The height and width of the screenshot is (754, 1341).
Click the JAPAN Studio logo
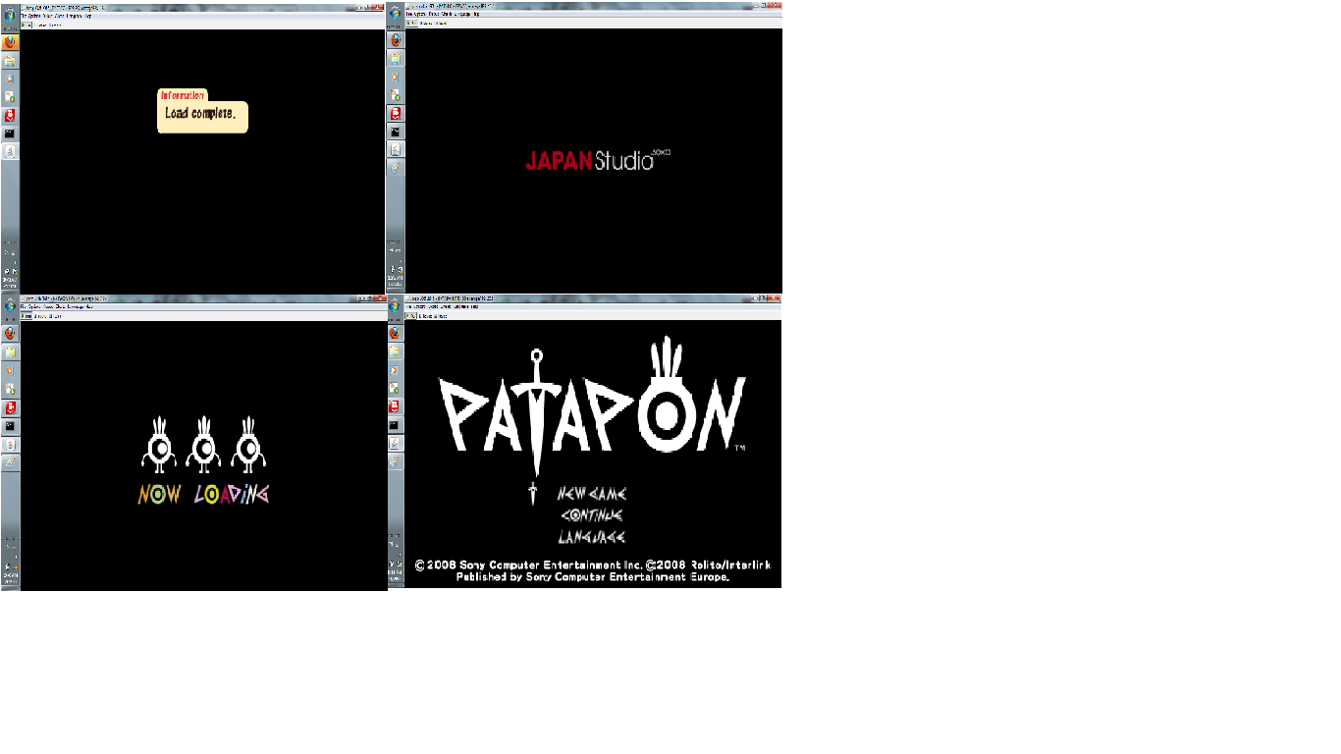tap(598, 159)
